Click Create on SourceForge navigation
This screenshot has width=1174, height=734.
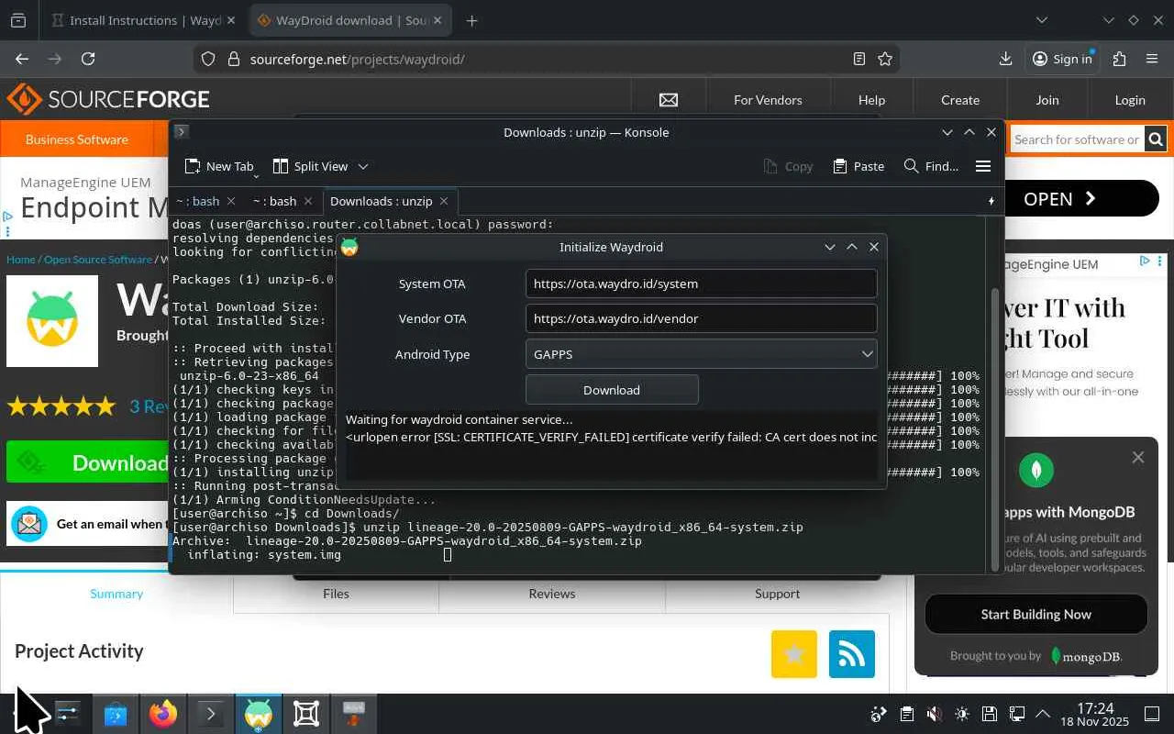tap(960, 100)
